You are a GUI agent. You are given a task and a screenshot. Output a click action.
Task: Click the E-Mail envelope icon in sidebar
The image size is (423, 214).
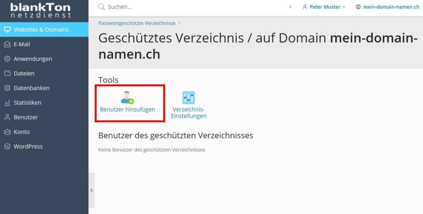point(7,44)
